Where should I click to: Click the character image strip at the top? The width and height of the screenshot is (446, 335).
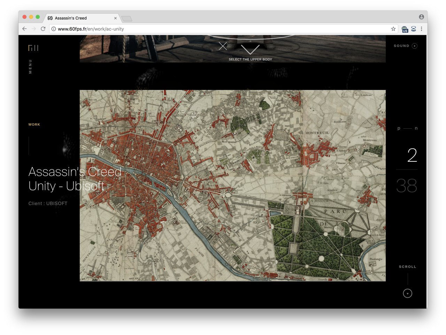coord(233,49)
